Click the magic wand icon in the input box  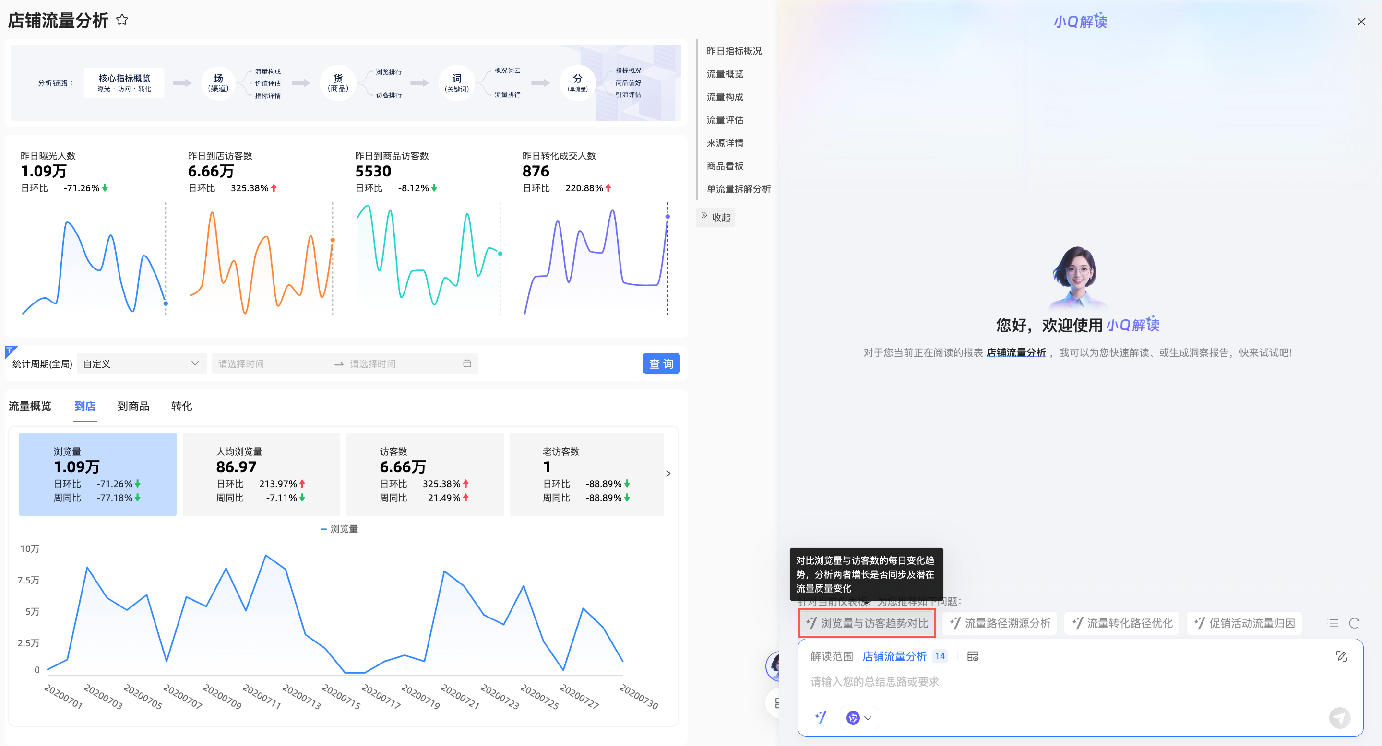820,717
